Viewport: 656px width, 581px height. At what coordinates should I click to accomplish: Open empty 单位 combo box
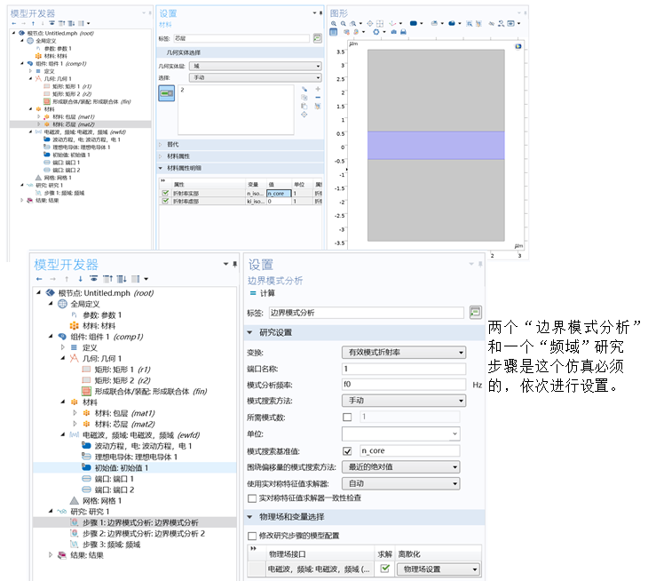point(401,434)
